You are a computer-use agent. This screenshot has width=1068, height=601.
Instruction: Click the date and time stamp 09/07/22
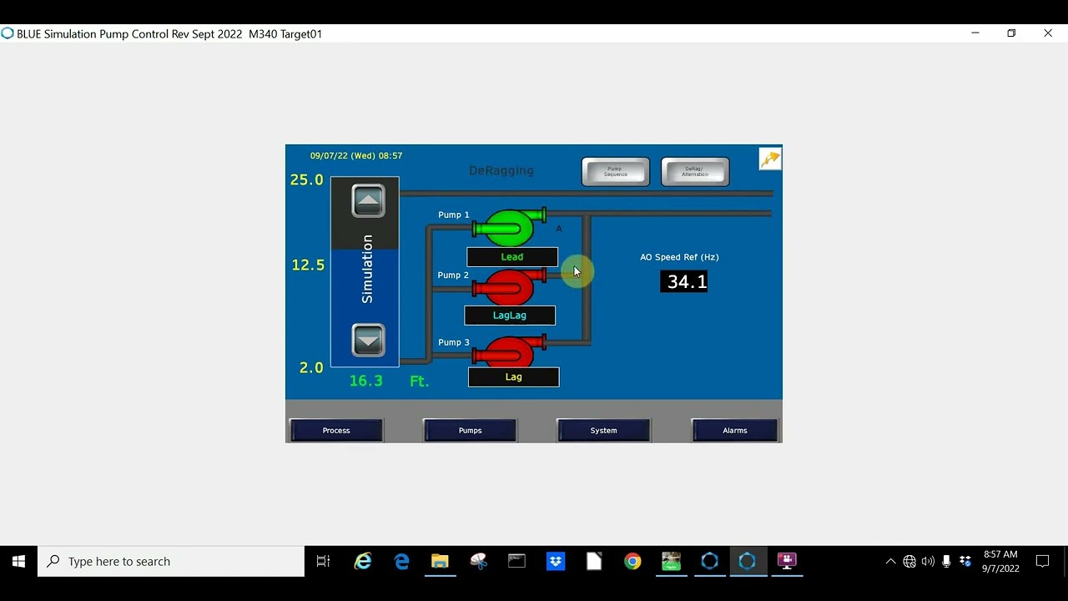[x=356, y=156]
